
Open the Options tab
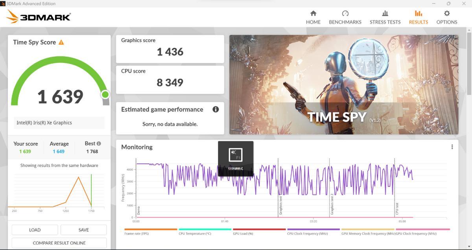[x=447, y=17]
